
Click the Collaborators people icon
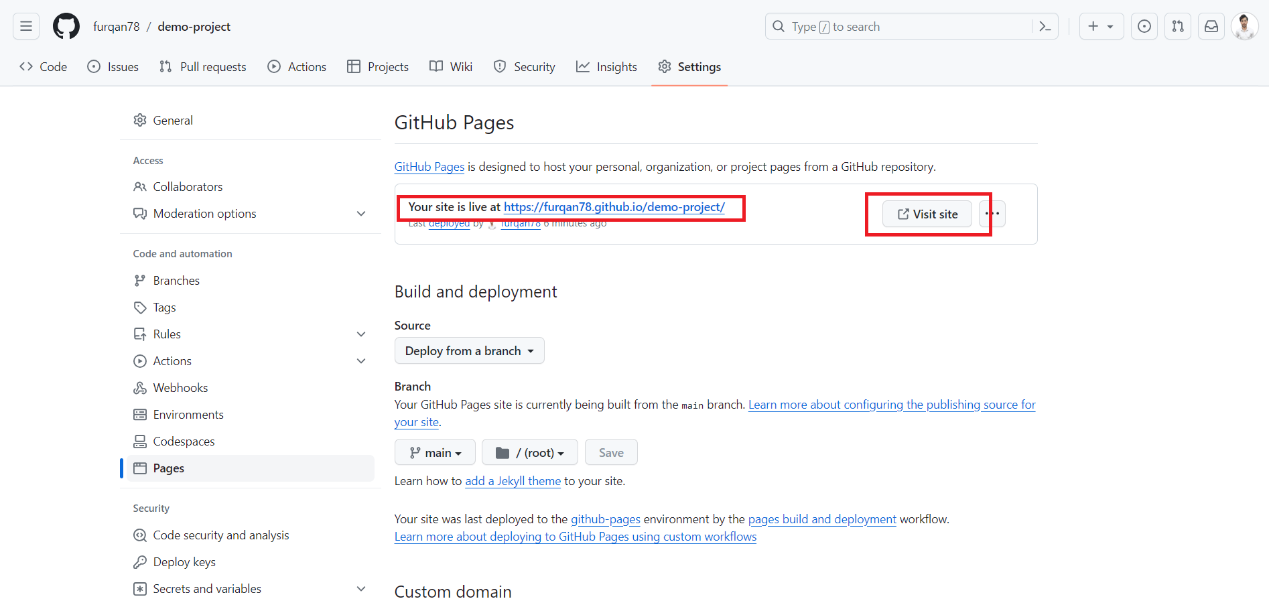point(140,186)
